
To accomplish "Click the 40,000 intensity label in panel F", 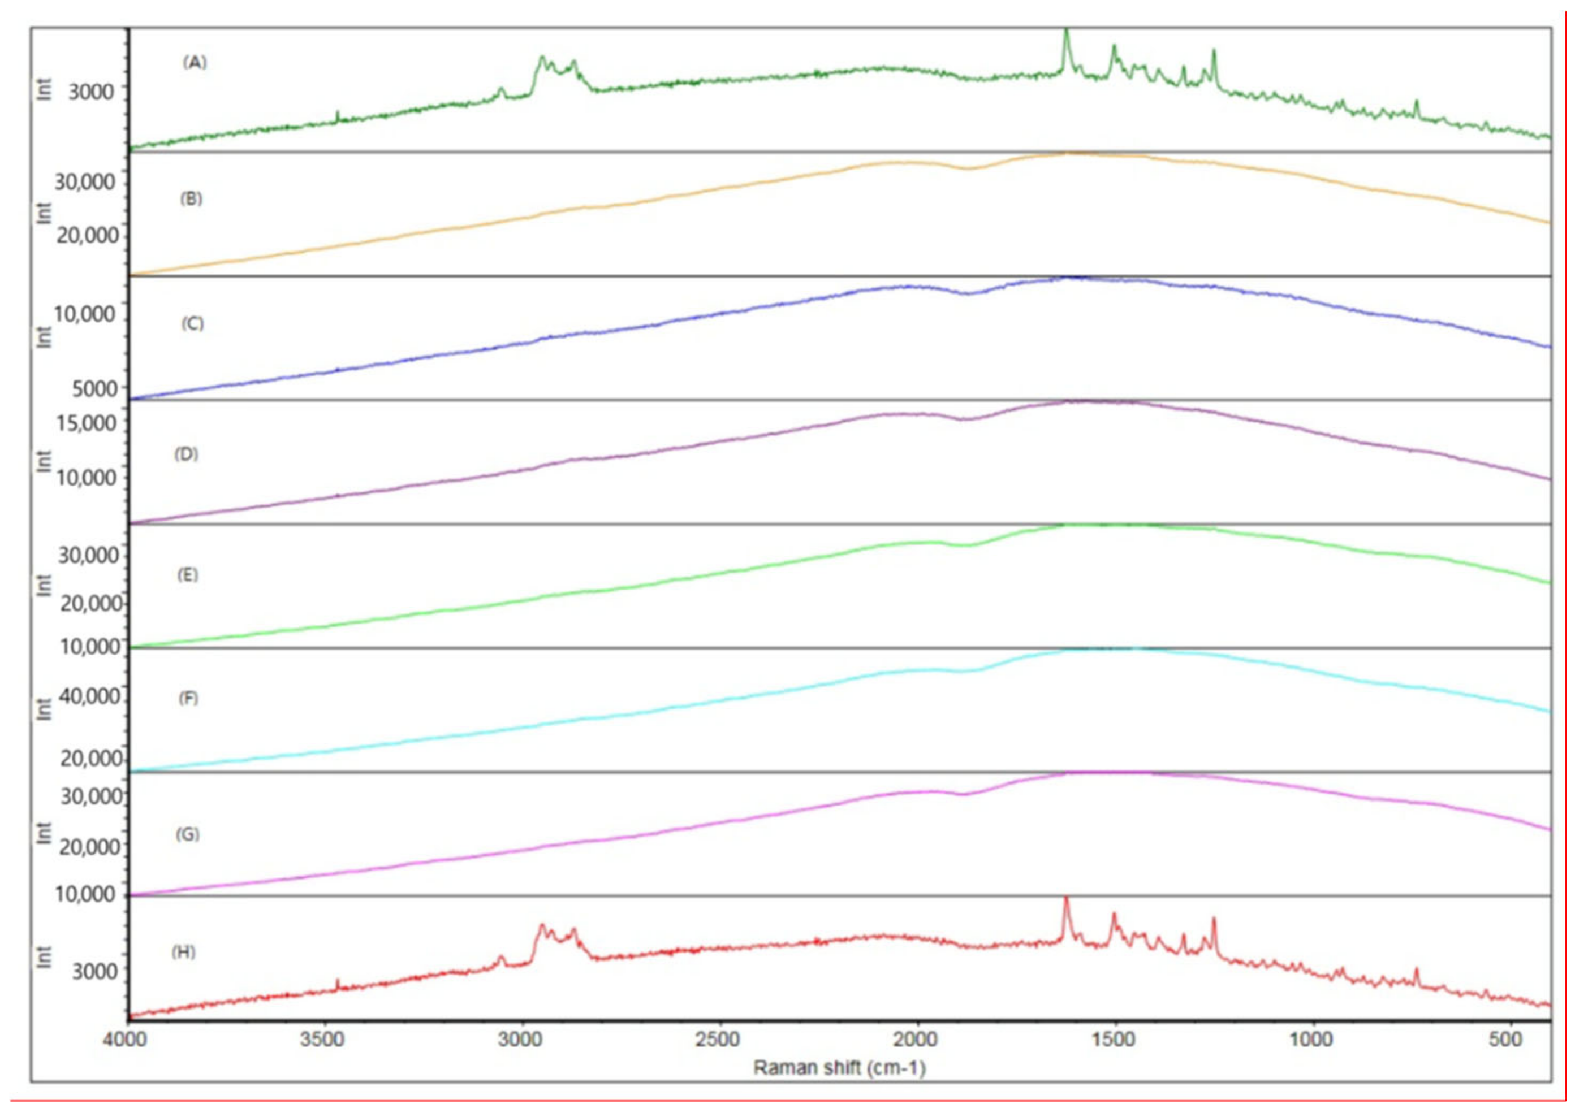I will tap(90, 697).
